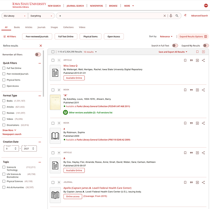Click Online access for Apollo journal
This screenshot has width=210, height=209.
(73, 196)
